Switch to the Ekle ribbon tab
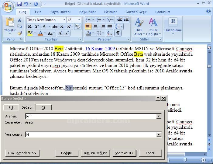The height and width of the screenshot is (164, 213). (x=38, y=12)
